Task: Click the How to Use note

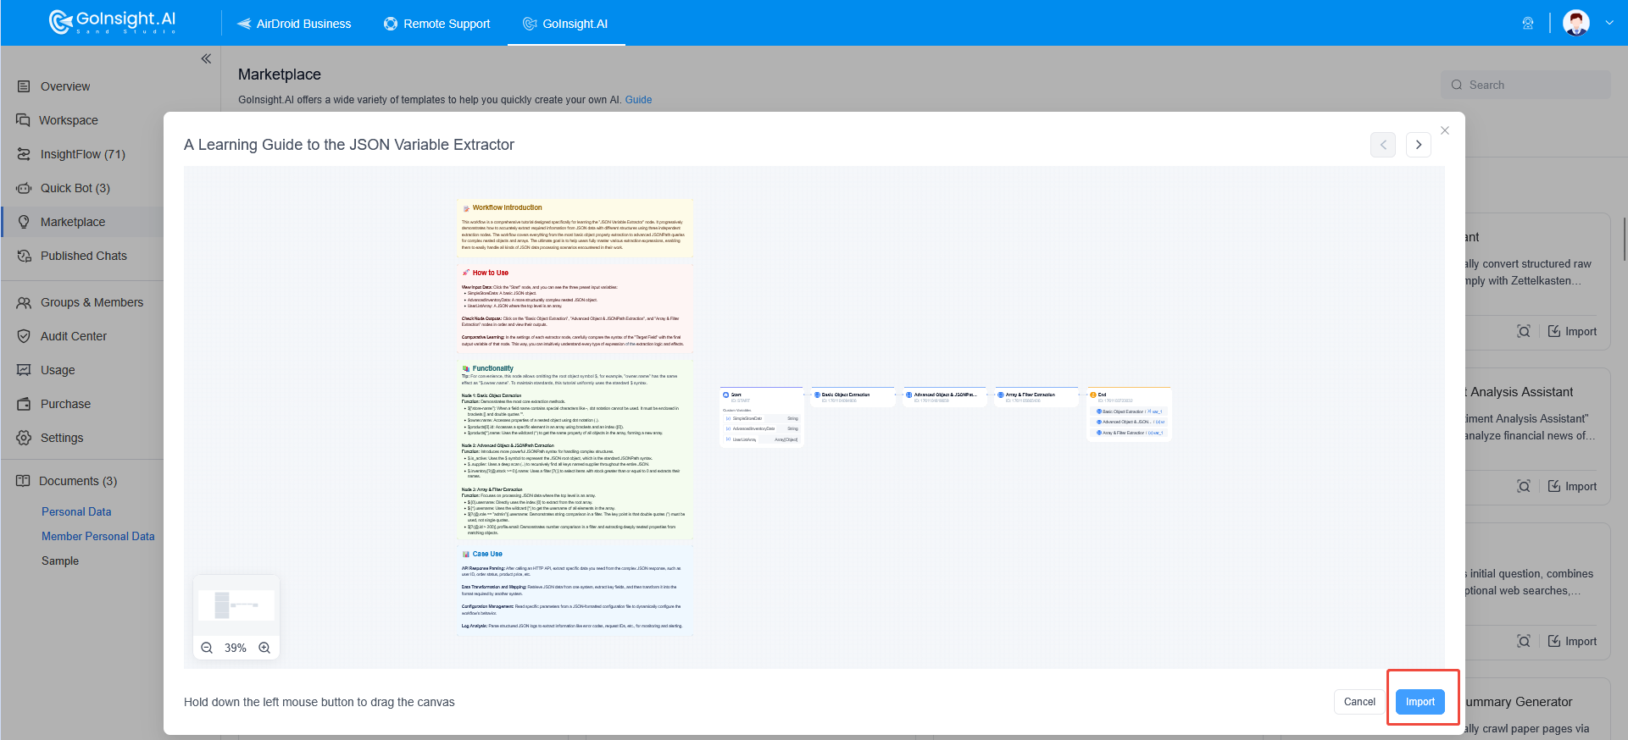Action: [575, 308]
